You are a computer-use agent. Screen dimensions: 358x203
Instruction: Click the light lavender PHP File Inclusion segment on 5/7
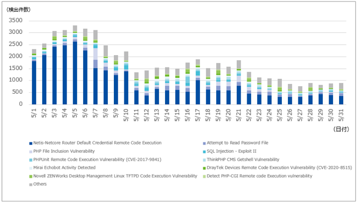click(95, 54)
